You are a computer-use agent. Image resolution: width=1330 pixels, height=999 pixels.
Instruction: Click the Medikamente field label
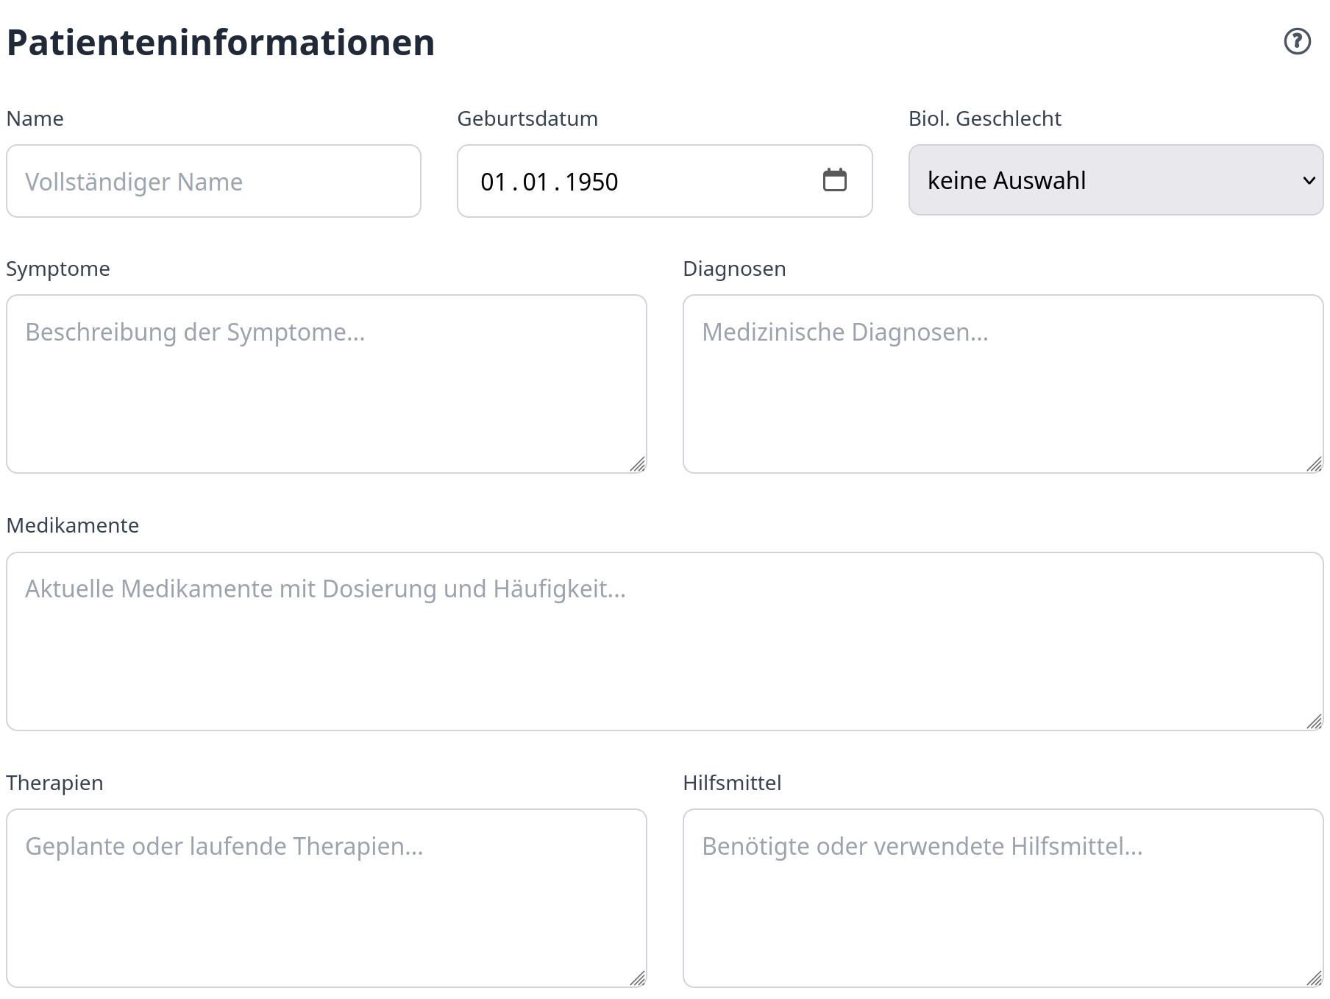point(73,525)
